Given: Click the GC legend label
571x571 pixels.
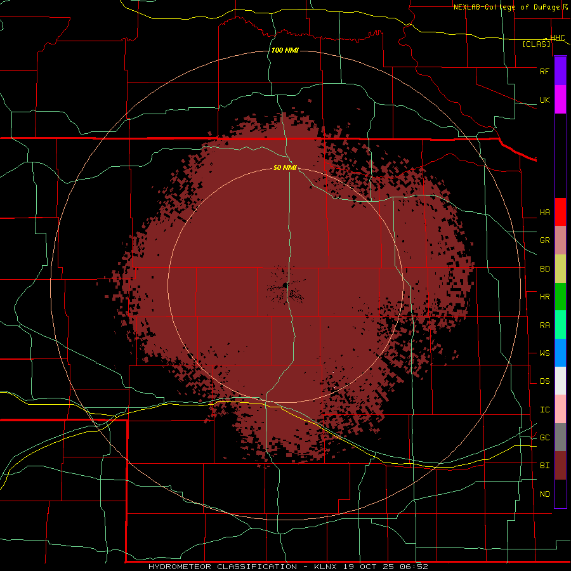Looking at the screenshot, I should click(x=544, y=438).
